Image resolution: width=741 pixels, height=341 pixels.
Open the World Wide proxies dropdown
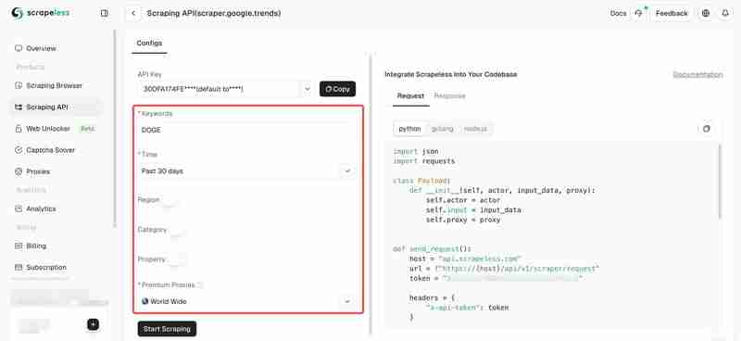click(x=248, y=301)
